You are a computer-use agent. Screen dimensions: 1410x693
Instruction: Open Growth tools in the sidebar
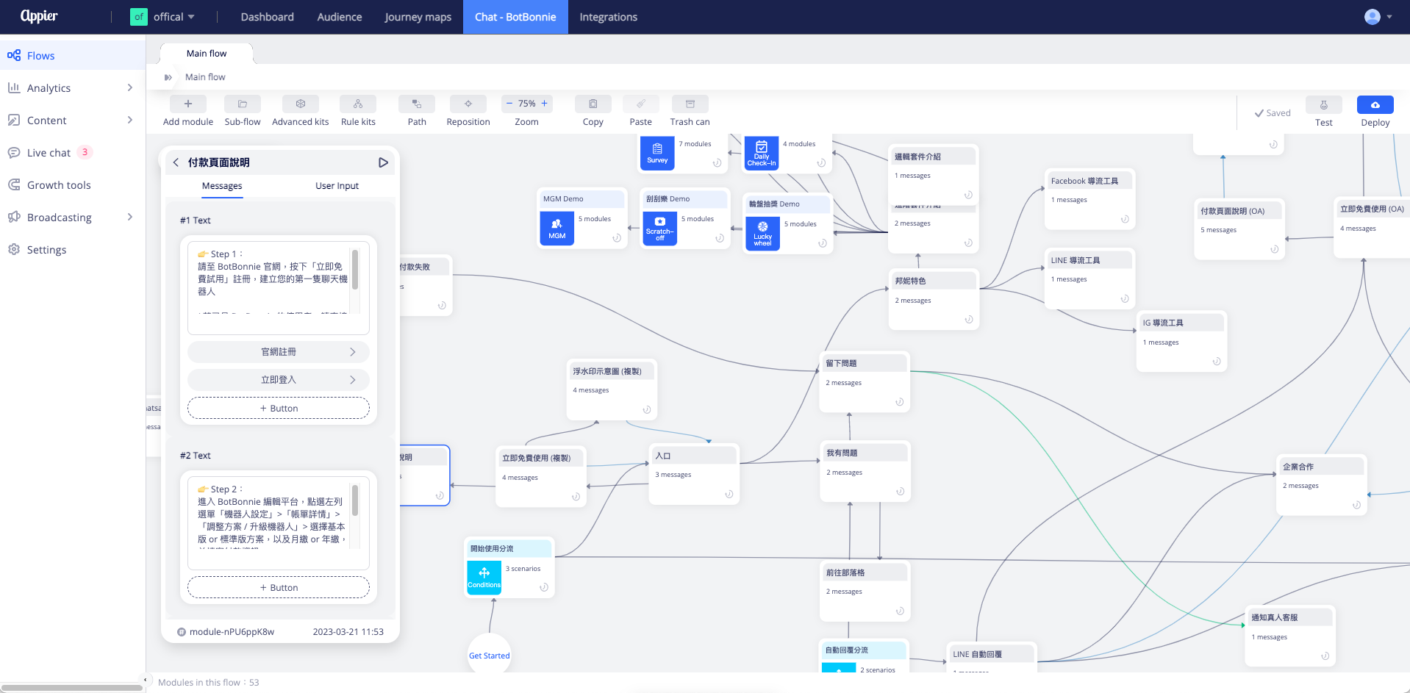click(x=72, y=185)
